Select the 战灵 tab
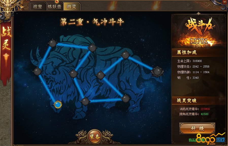Viewport: 228px width, 146px height. point(72,7)
